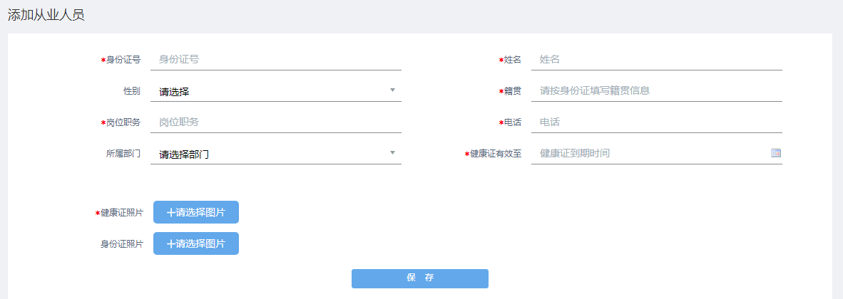
Task: Focus the 岗位职务 input field
Action: [275, 122]
